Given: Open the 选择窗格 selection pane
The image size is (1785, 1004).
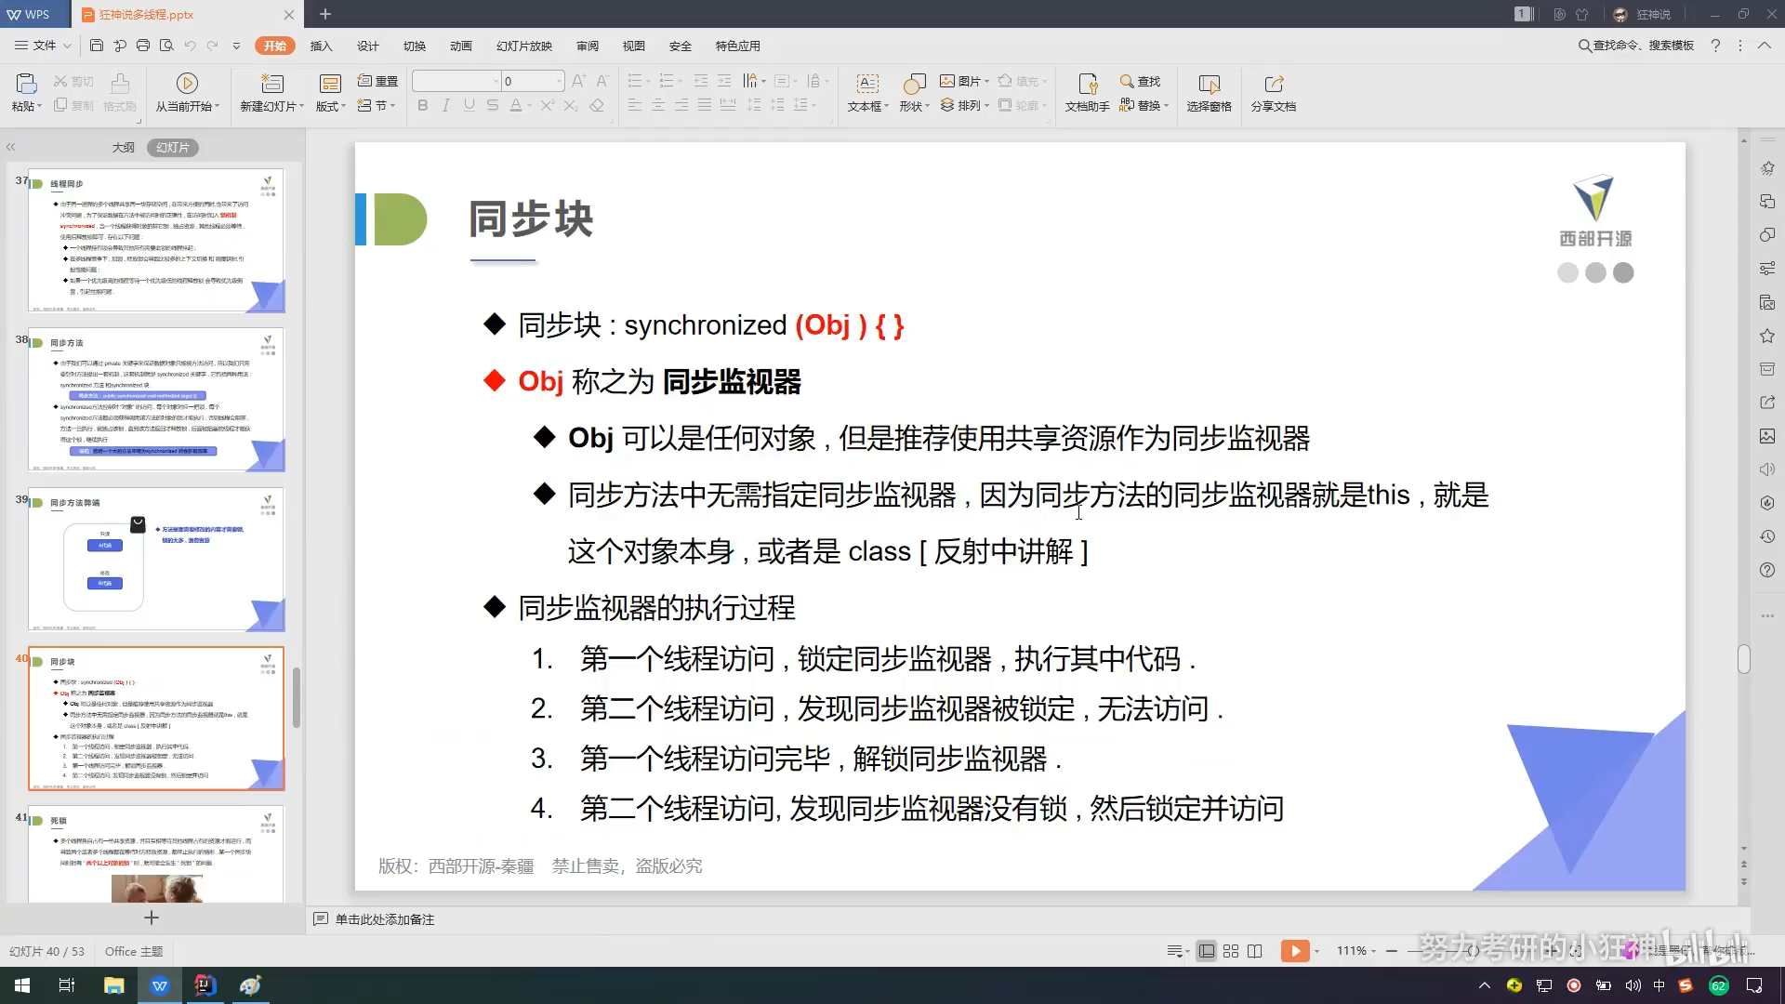Looking at the screenshot, I should [1209, 92].
